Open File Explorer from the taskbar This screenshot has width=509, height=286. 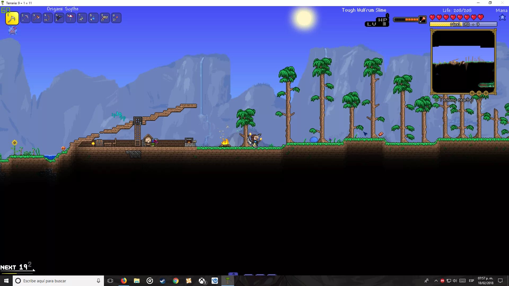pos(137,281)
